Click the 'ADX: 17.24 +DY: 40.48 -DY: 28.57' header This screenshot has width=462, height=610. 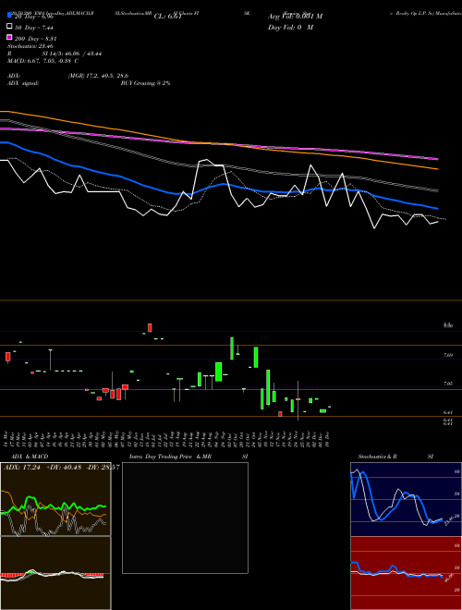[61, 468]
